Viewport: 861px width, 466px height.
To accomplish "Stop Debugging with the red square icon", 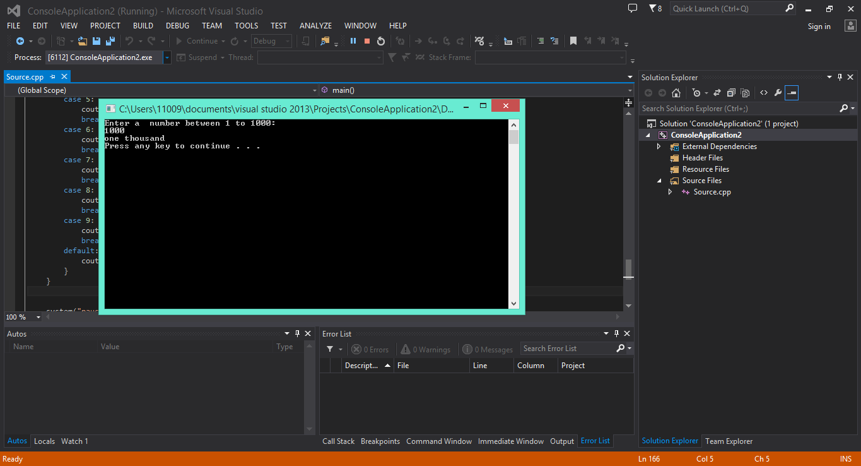I will click(366, 40).
